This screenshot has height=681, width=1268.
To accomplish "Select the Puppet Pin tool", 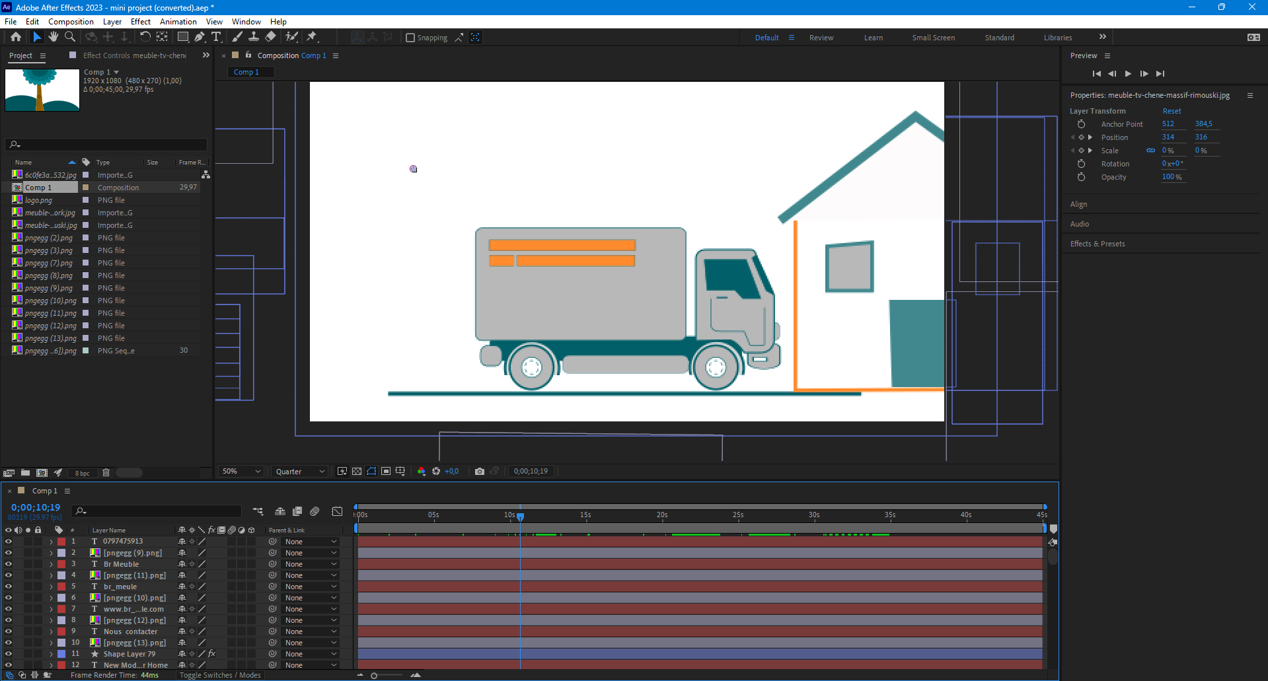I will click(x=312, y=37).
